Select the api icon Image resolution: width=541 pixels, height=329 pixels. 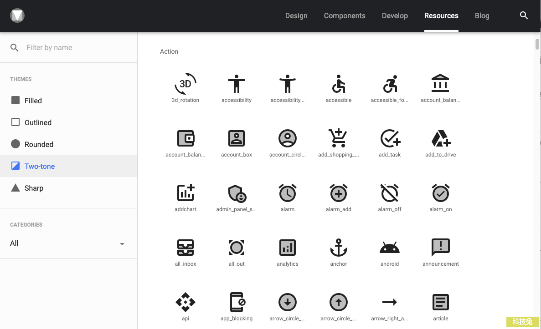[185, 302]
